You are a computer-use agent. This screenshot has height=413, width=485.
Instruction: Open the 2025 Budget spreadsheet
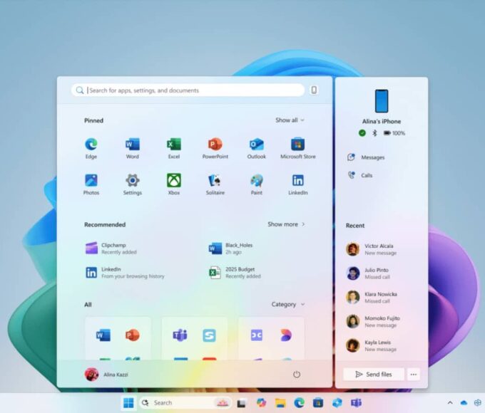(235, 273)
